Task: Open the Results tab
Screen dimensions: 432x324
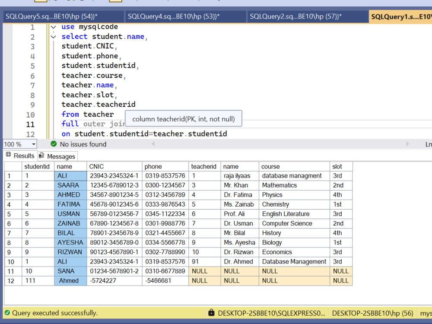Action: 20,156
